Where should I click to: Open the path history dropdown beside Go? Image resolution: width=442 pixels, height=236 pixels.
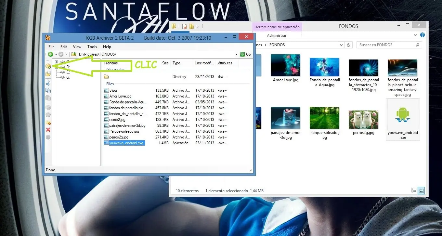(237, 54)
